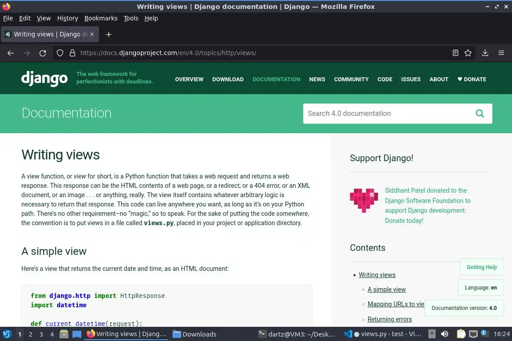Switch to the views.py VS Code window
The image size is (512, 341).
382,334
